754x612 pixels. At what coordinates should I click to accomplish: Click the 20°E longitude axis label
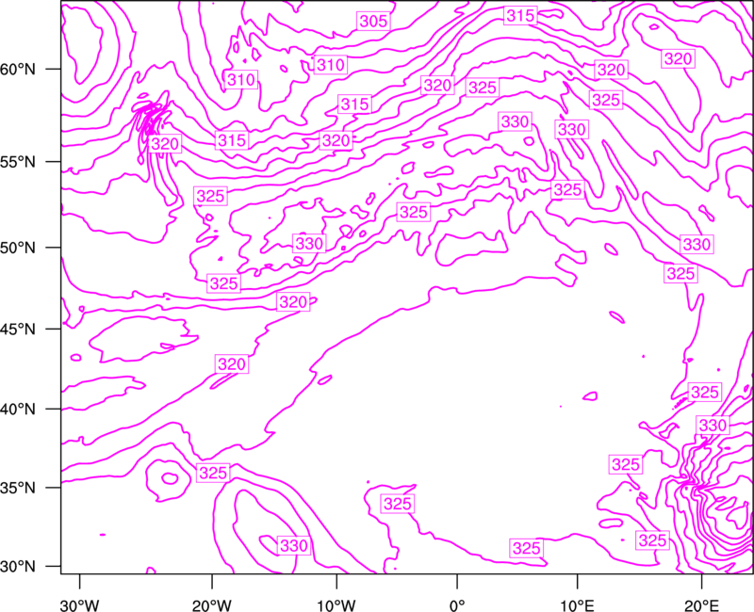701,605
